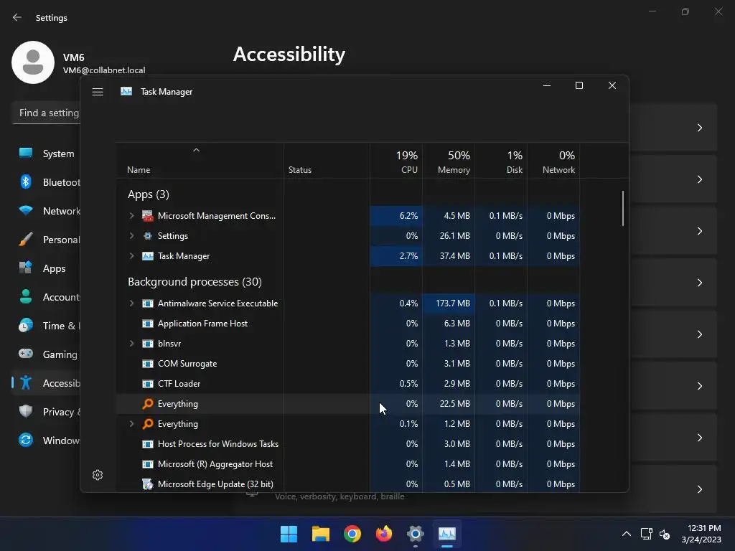This screenshot has height=551, width=735.
Task: Open clock and date 12:31 PM
Action: pos(701,534)
